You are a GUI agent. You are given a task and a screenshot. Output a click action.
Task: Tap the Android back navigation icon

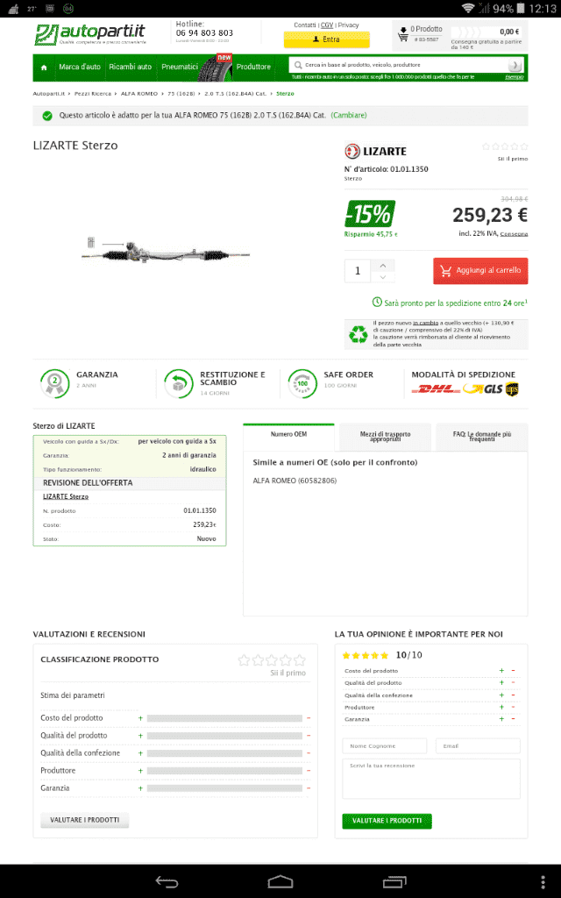(167, 882)
